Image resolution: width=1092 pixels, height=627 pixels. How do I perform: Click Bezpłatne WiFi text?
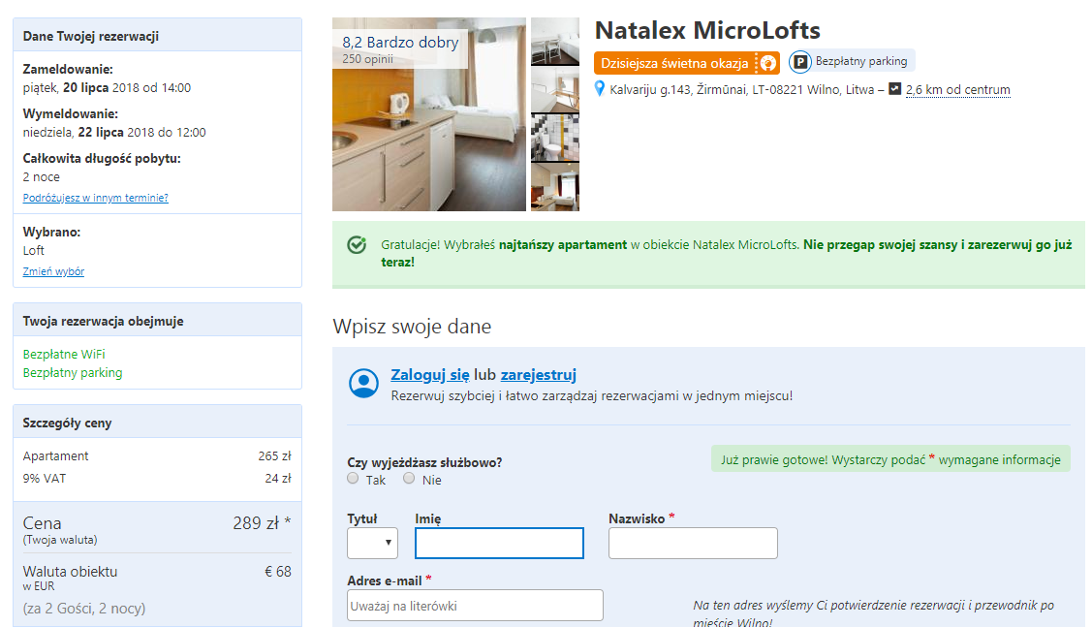(x=64, y=354)
